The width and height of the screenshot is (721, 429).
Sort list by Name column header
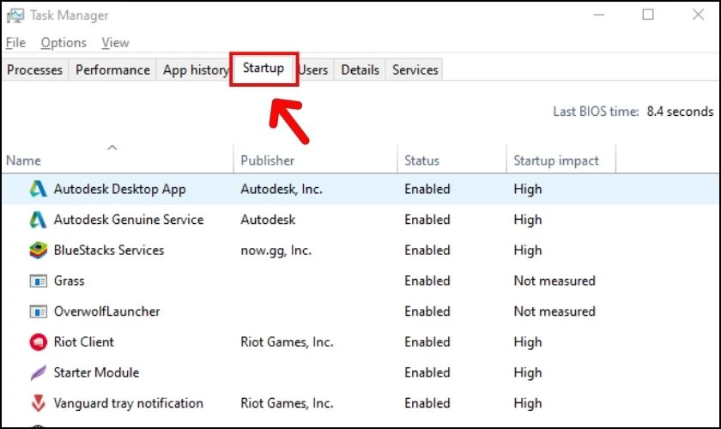[x=24, y=160]
